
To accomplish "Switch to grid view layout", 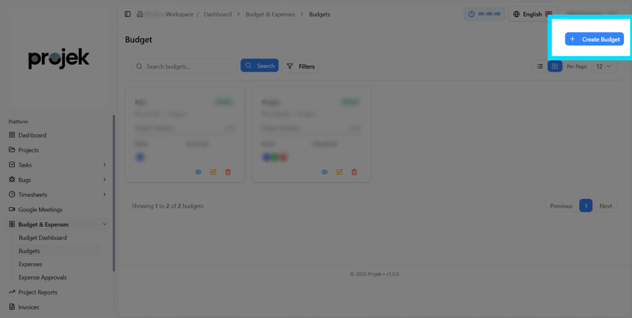I will 555,66.
